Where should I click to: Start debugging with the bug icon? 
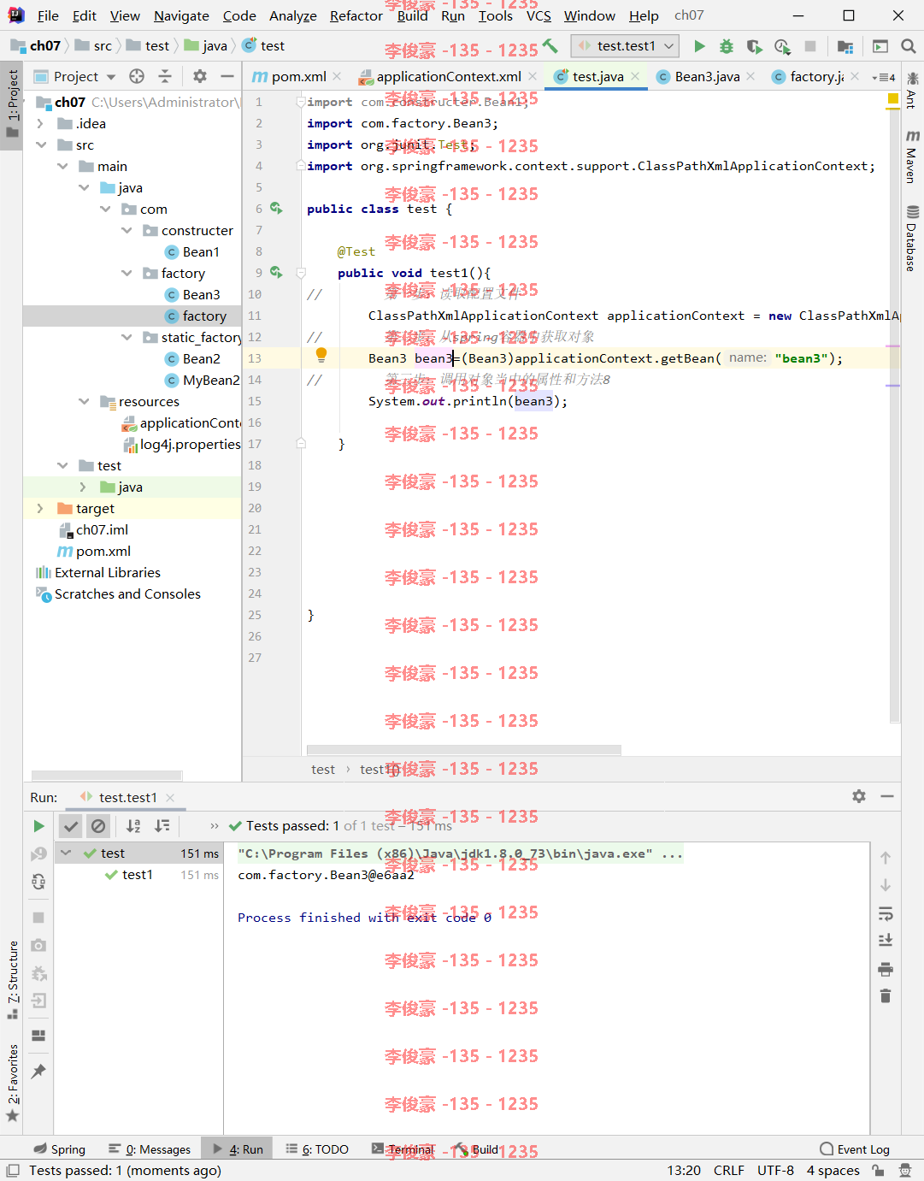(726, 46)
